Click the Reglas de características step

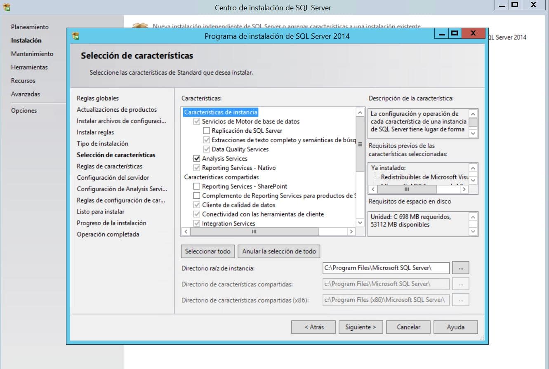(109, 166)
